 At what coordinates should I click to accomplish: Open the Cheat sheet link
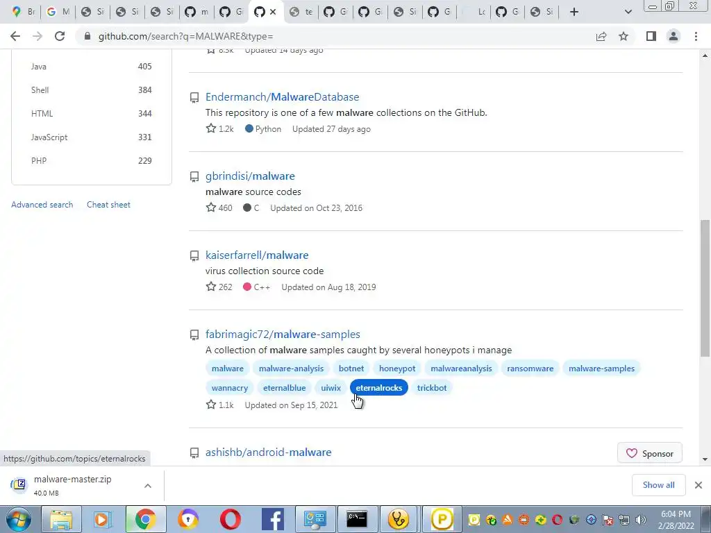click(x=108, y=205)
